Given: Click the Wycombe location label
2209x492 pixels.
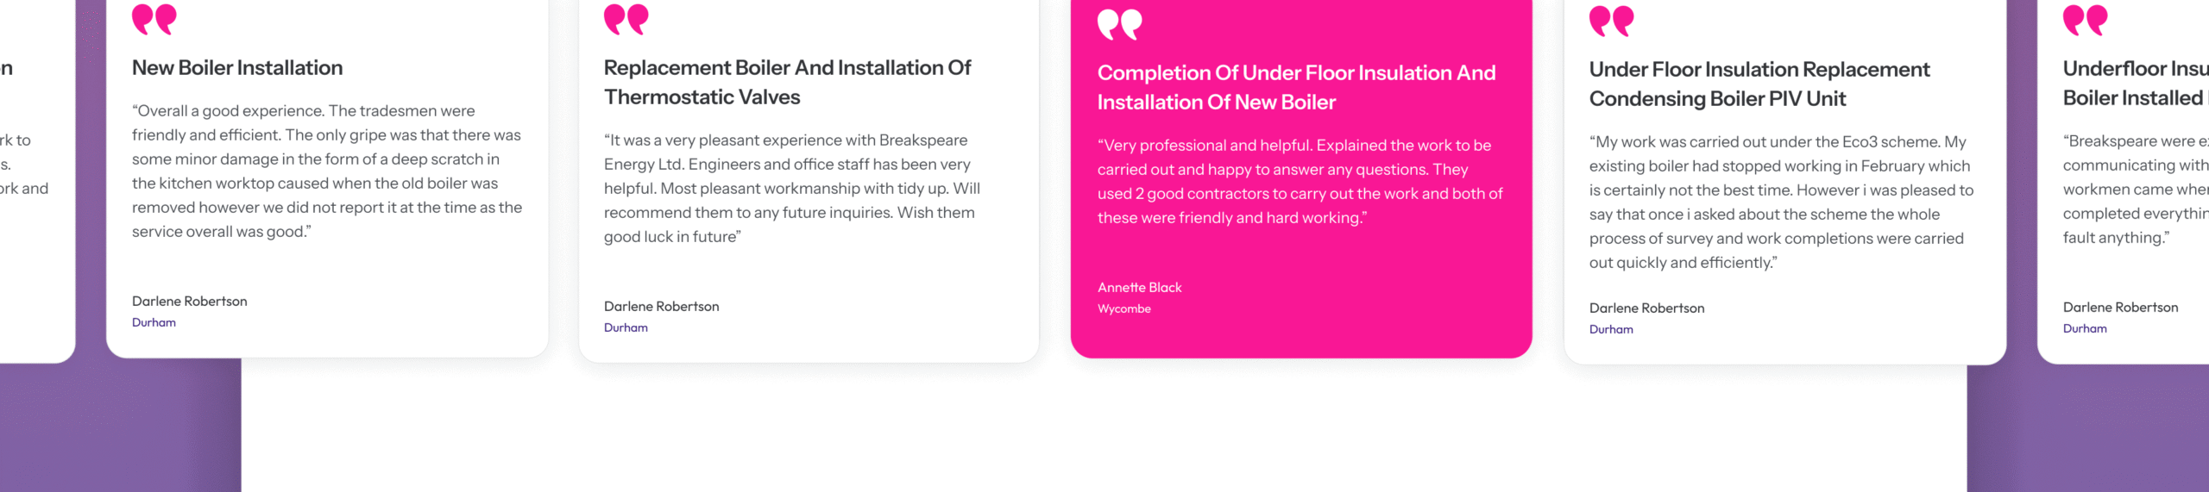Looking at the screenshot, I should coord(1123,308).
